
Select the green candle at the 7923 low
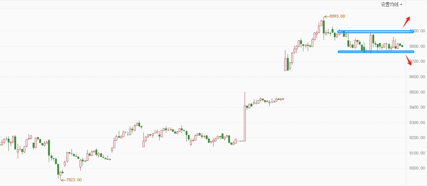pyautogui.click(x=58, y=169)
